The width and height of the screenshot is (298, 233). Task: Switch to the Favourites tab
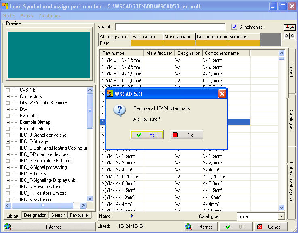(80, 215)
